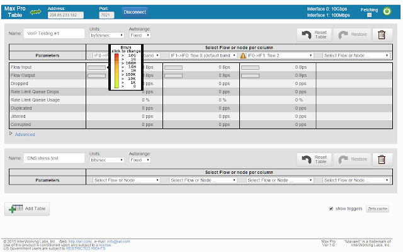Open the RESTRICTED RIGHTS link
The width and height of the screenshot is (403, 252).
86,249
